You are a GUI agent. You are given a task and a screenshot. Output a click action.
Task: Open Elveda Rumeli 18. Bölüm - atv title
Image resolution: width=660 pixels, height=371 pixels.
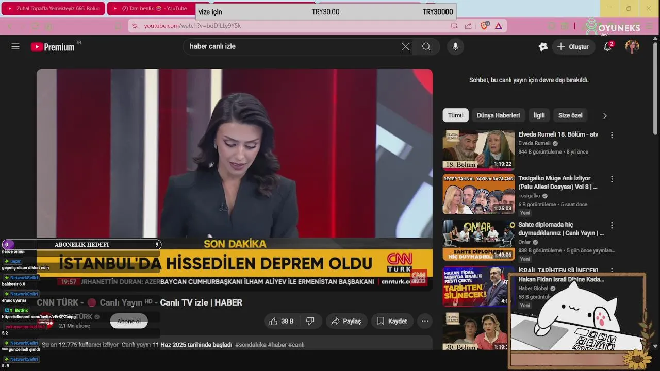pyautogui.click(x=558, y=134)
